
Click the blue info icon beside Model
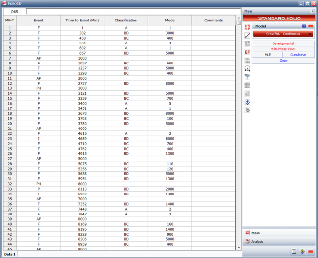click(x=304, y=26)
